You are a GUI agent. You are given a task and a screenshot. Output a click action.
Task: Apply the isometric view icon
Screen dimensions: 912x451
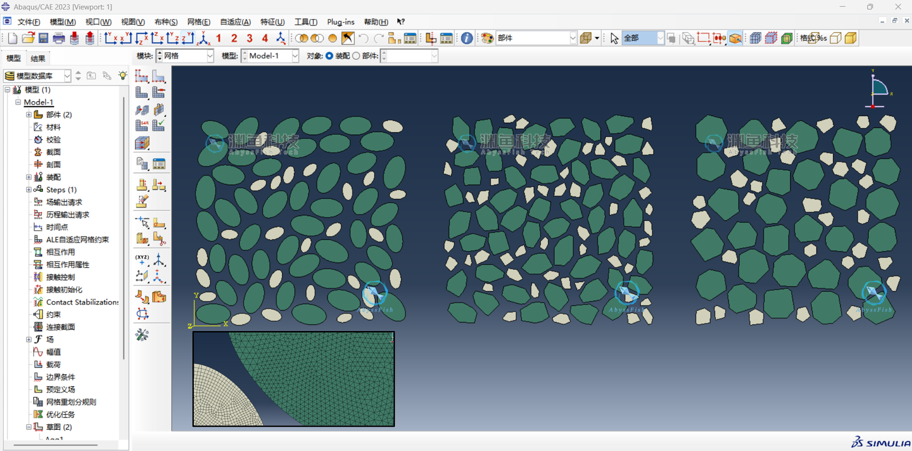pos(204,38)
